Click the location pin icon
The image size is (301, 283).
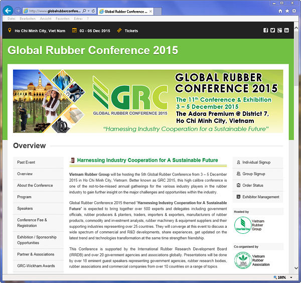click(x=10, y=30)
